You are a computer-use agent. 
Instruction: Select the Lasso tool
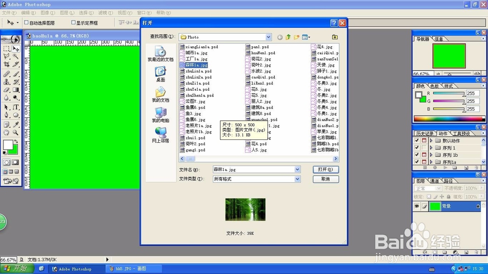6,56
